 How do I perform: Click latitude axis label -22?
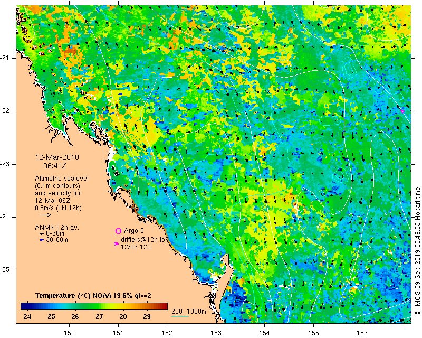pyautogui.click(x=5, y=111)
